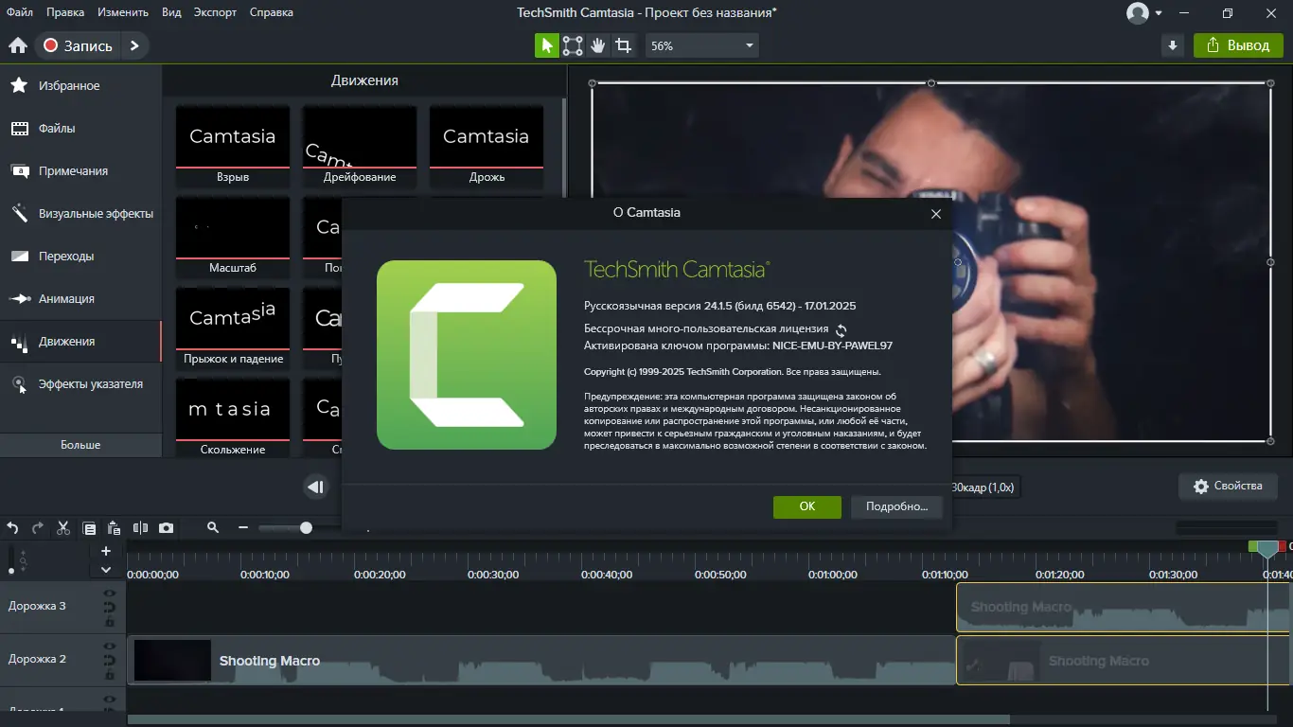
Task: Select the Shooting Macro clip on Дорожка 3
Action: (1124, 608)
